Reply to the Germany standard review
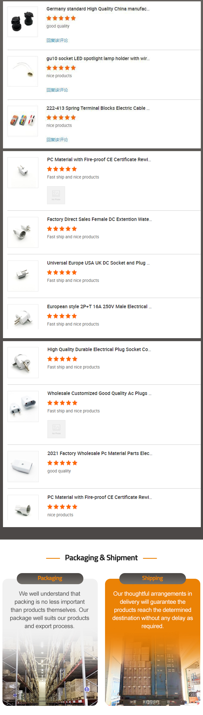This screenshot has width=203, height=715. pos(57,41)
